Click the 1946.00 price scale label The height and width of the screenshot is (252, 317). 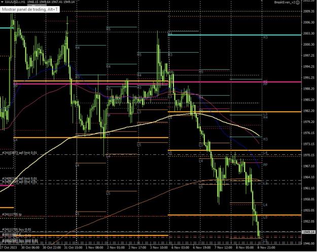tap(309, 243)
